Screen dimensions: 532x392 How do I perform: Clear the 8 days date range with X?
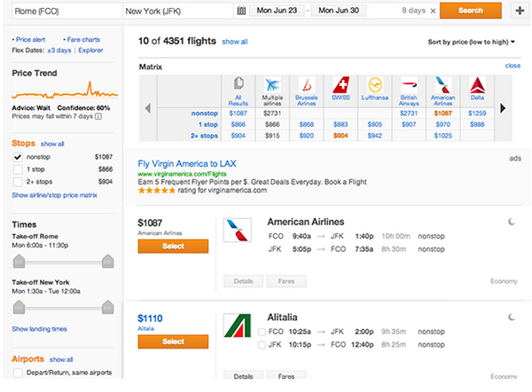point(433,11)
